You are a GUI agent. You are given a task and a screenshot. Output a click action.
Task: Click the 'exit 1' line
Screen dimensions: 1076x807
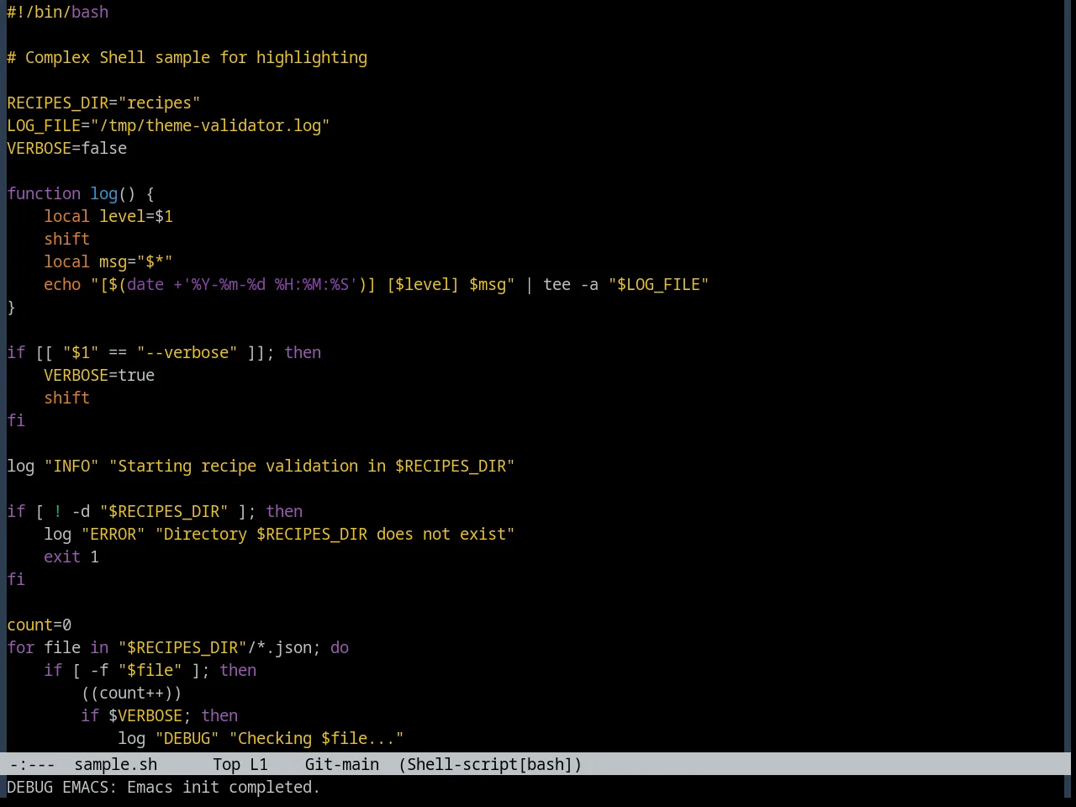pyautogui.click(x=71, y=556)
